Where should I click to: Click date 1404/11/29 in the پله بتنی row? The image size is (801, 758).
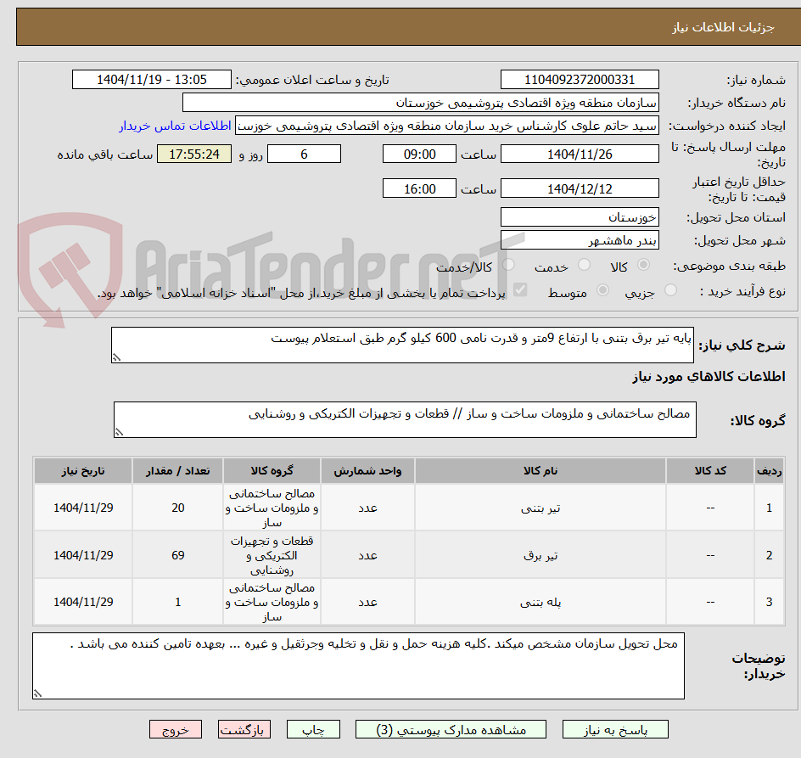pyautogui.click(x=83, y=602)
